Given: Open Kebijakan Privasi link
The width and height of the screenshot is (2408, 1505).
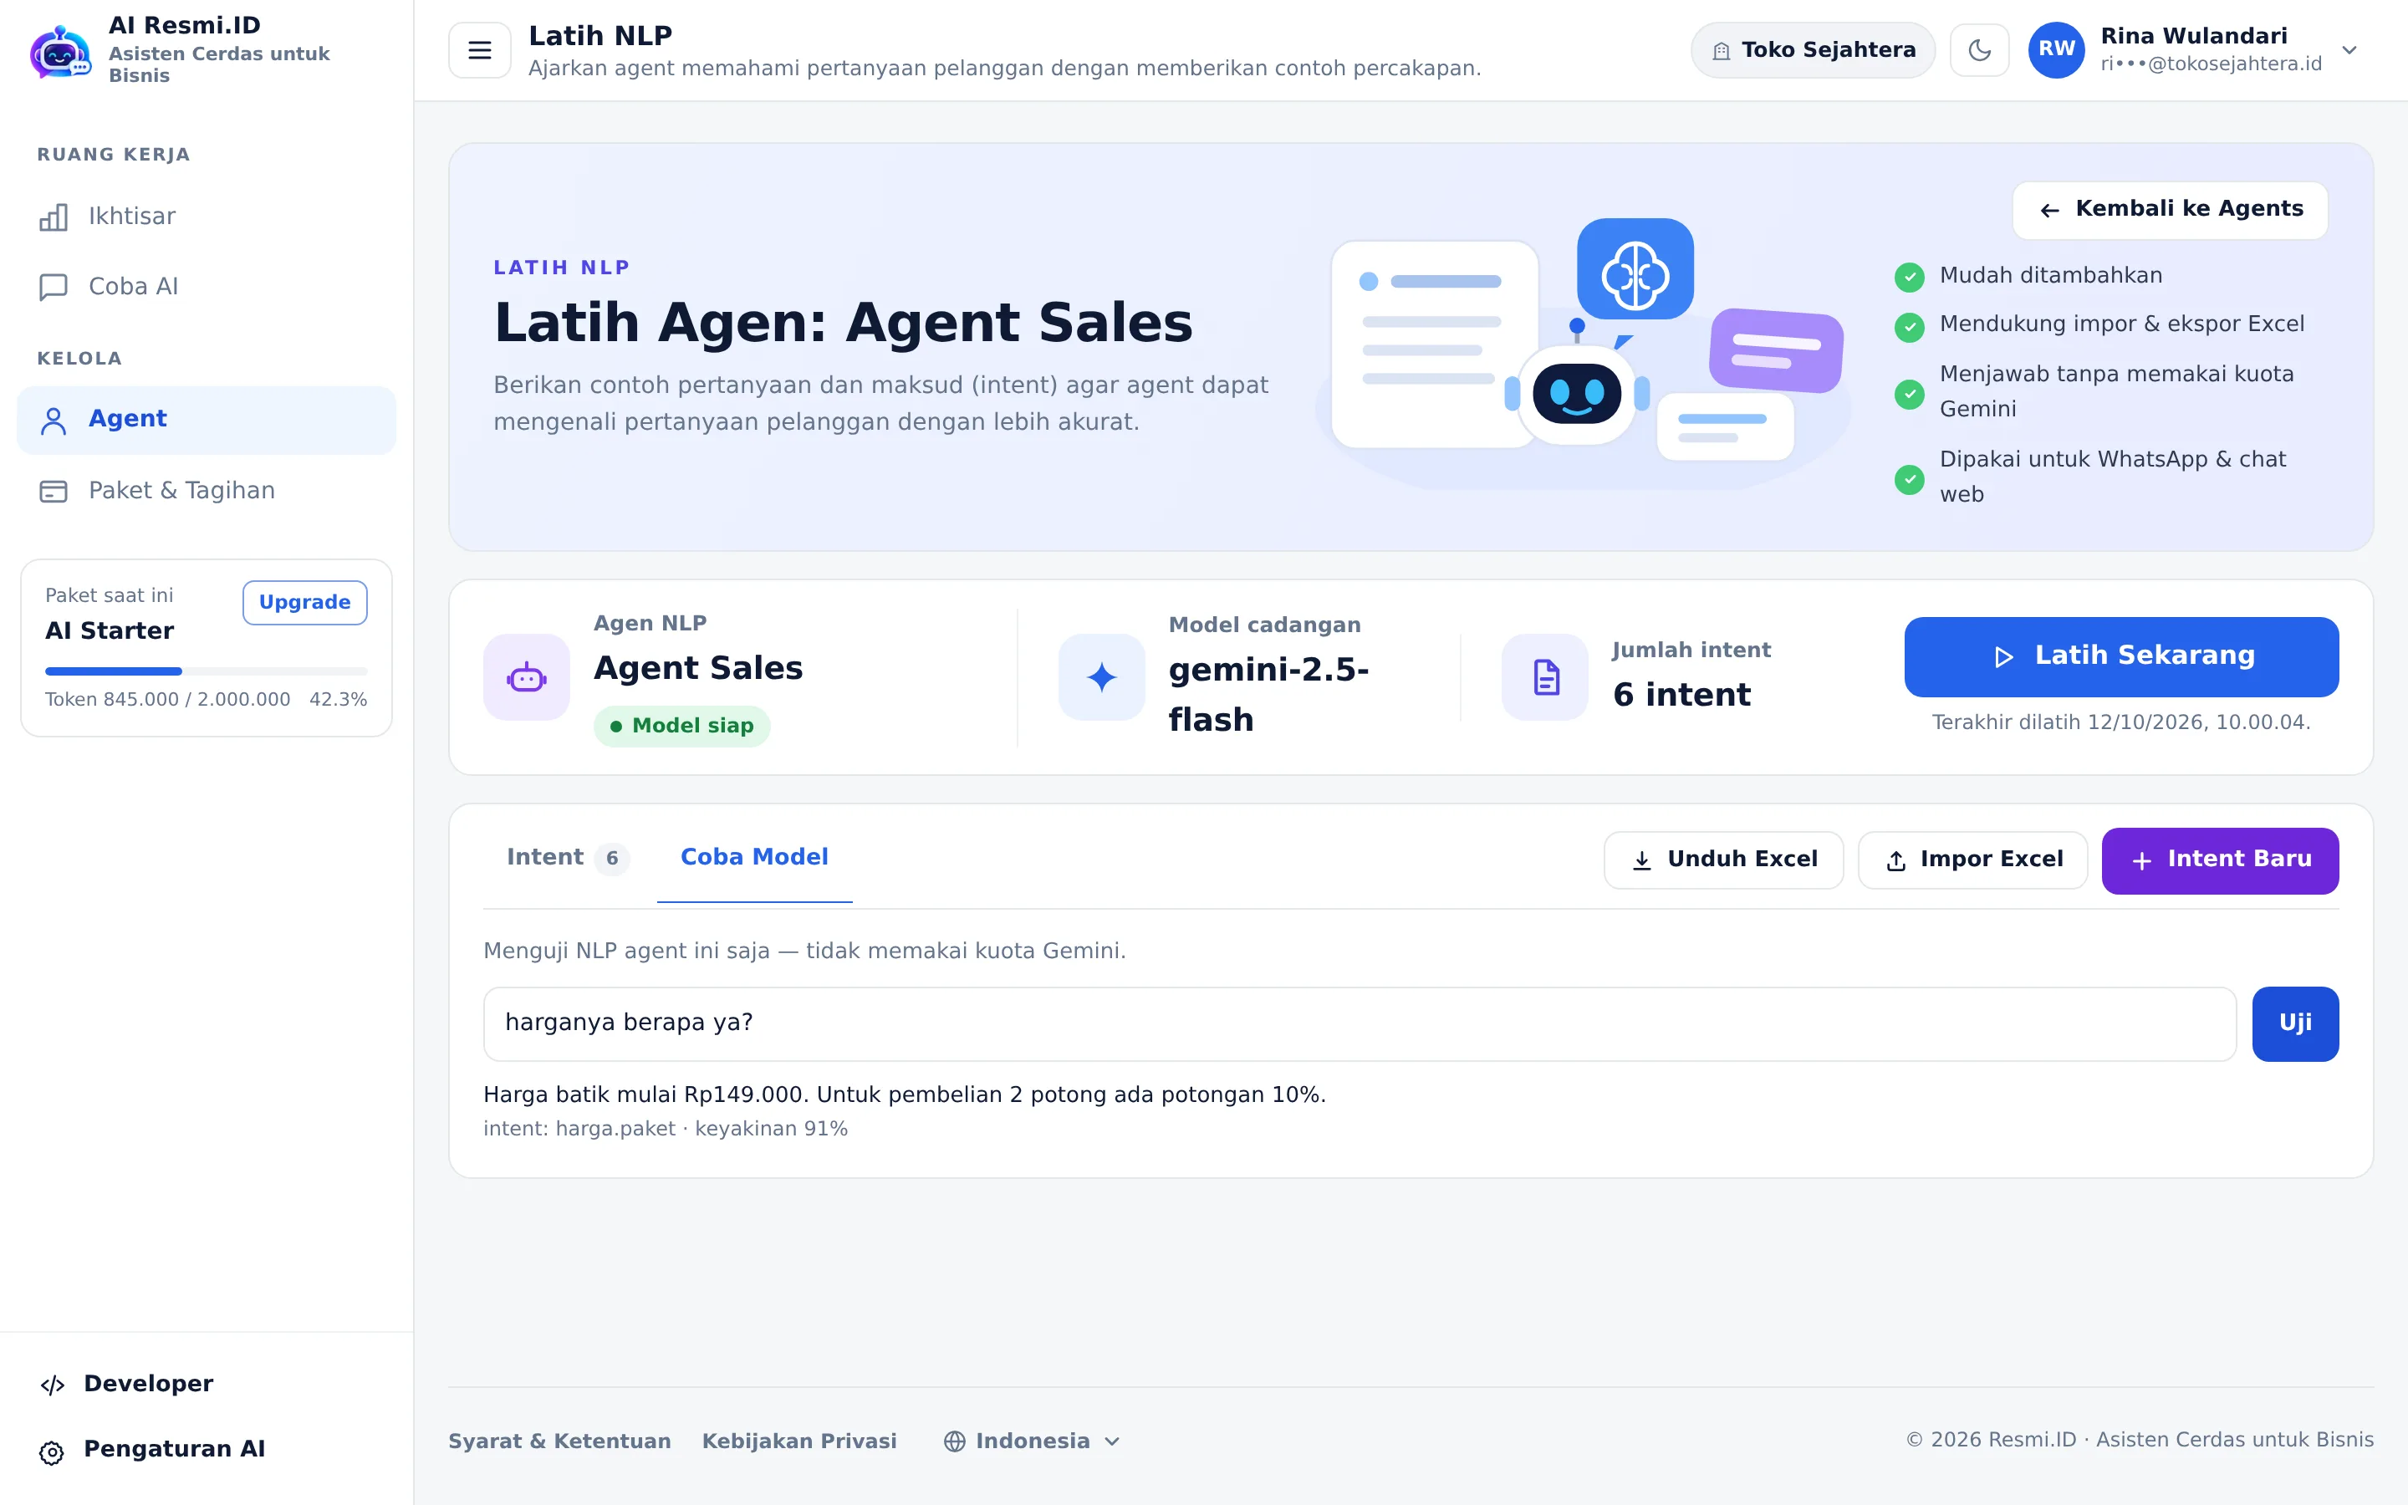Looking at the screenshot, I should 799,1441.
